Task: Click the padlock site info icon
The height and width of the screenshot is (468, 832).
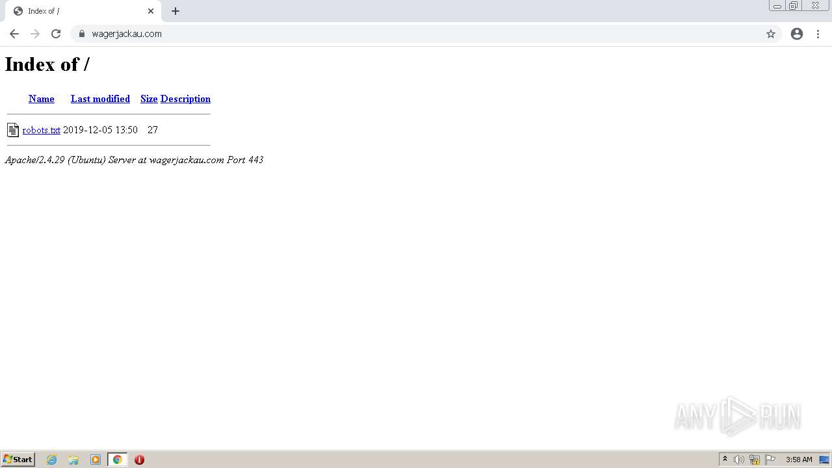Action: pos(82,34)
